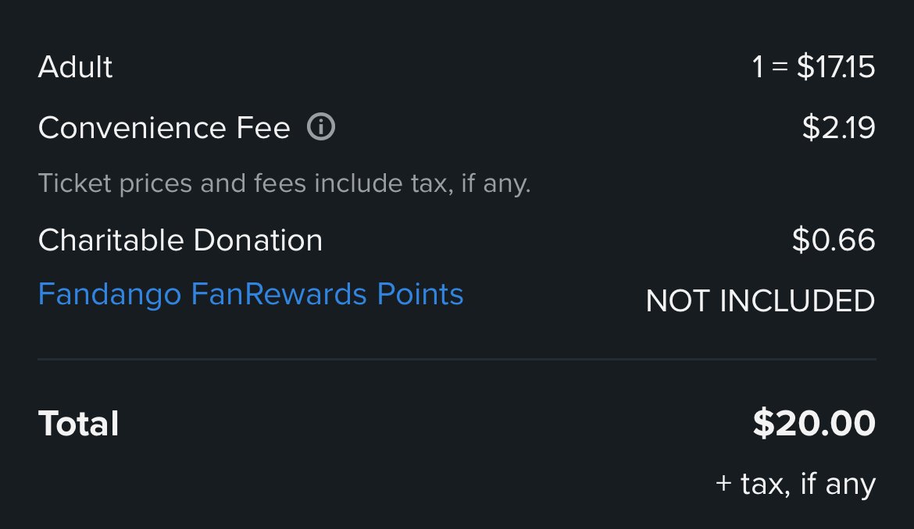Click the Convenience Fee label
This screenshot has height=529, width=914.
point(164,127)
